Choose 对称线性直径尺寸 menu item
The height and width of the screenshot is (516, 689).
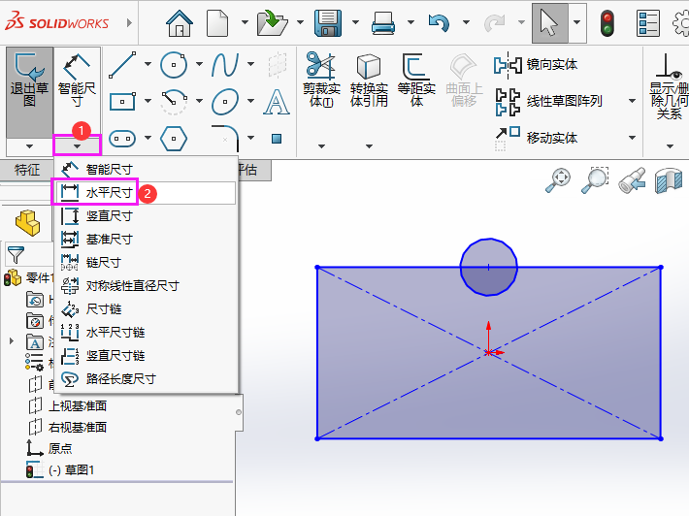click(147, 285)
